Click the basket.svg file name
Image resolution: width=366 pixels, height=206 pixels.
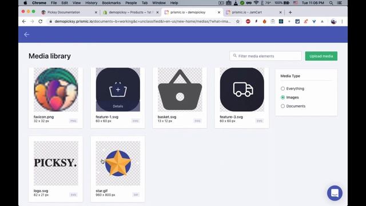tap(167, 117)
